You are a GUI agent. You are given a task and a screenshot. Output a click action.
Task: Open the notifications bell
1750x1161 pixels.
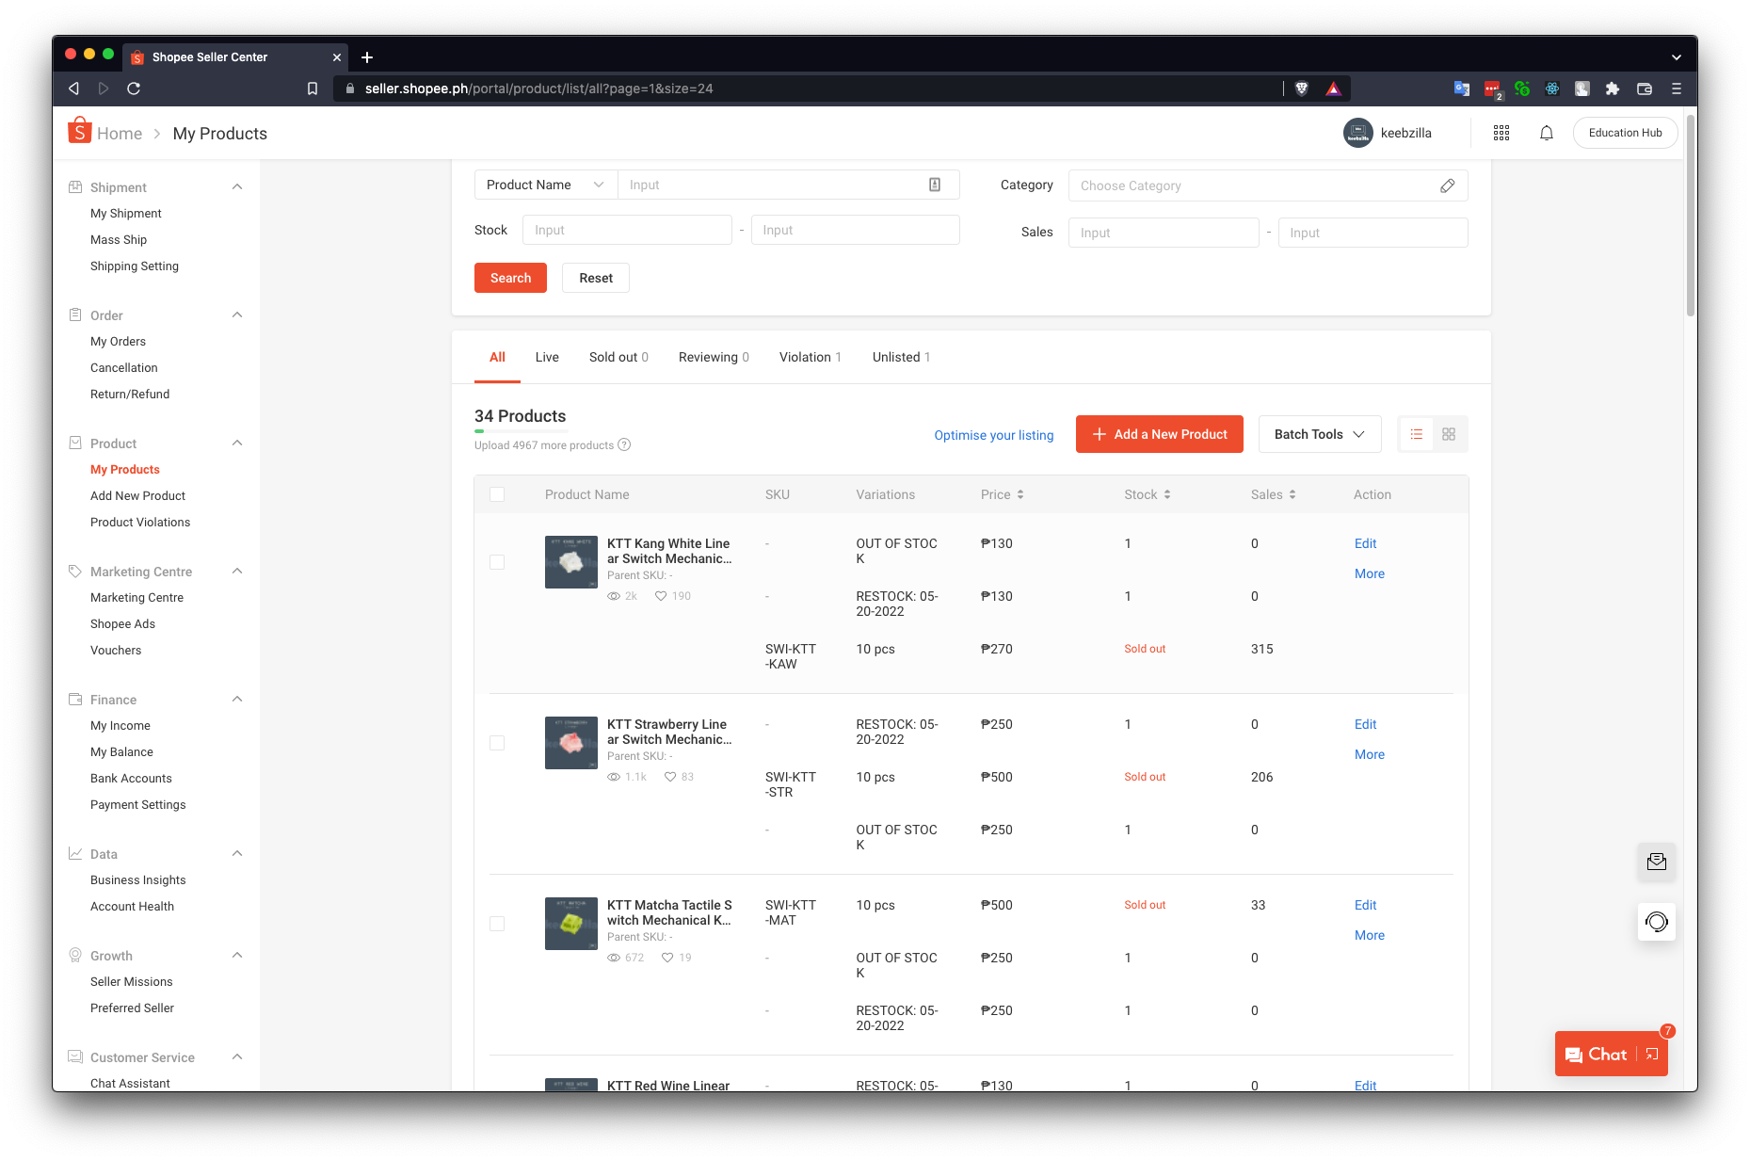click(1547, 133)
